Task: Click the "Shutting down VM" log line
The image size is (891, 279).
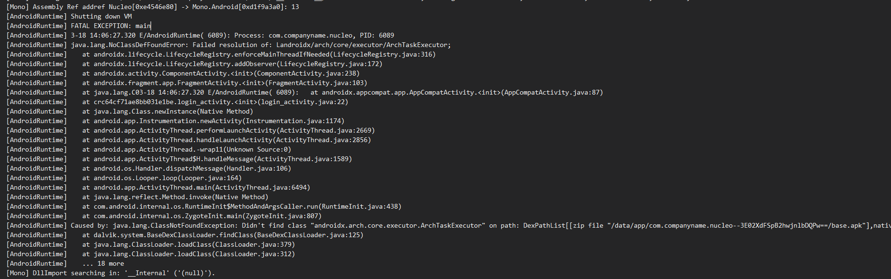Action: (101, 16)
